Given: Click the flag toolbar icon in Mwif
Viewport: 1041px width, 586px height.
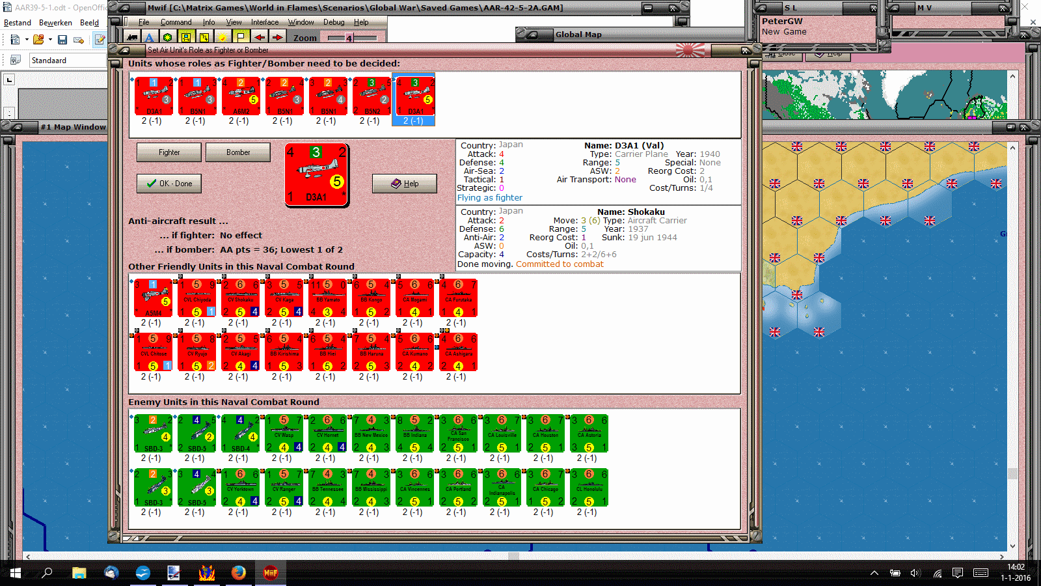Looking at the screenshot, I should [x=241, y=37].
